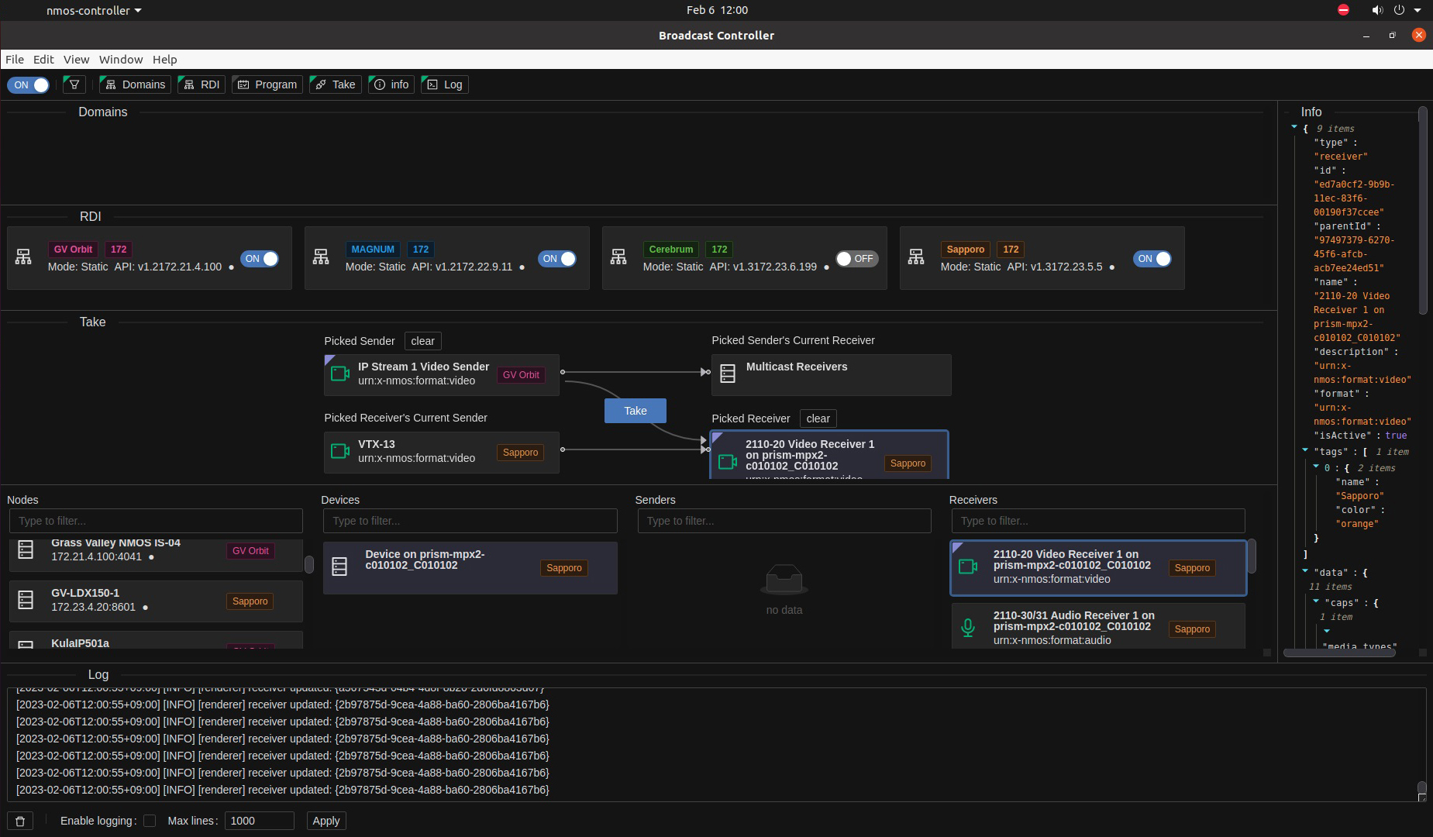Viewport: 1433px width, 837px height.
Task: Click the audio receiver microphone icon
Action: click(968, 628)
